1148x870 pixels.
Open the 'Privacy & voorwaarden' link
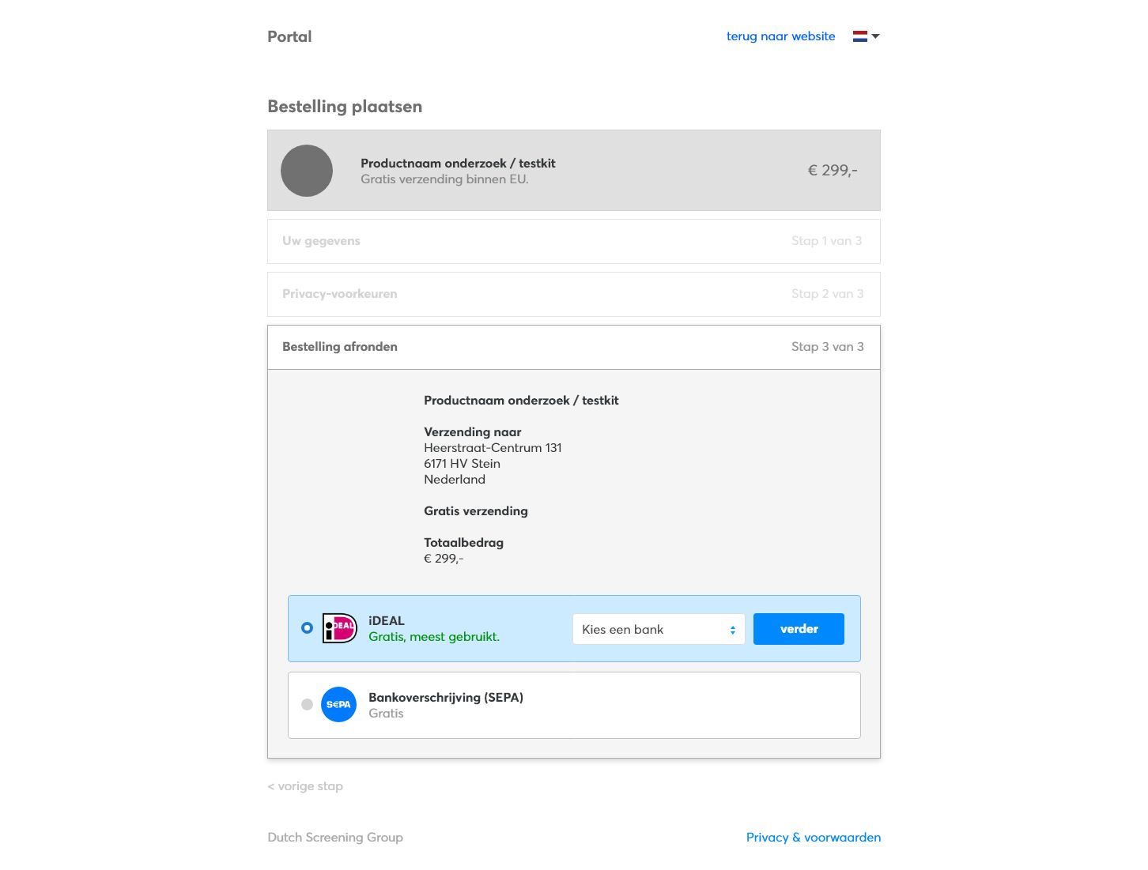(814, 838)
